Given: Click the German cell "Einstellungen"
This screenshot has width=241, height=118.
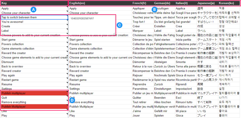Looking at the screenshot, I should pyautogui.click(x=164, y=89).
